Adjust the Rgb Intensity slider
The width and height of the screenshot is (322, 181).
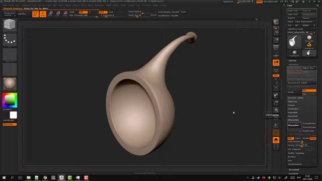point(84,16)
